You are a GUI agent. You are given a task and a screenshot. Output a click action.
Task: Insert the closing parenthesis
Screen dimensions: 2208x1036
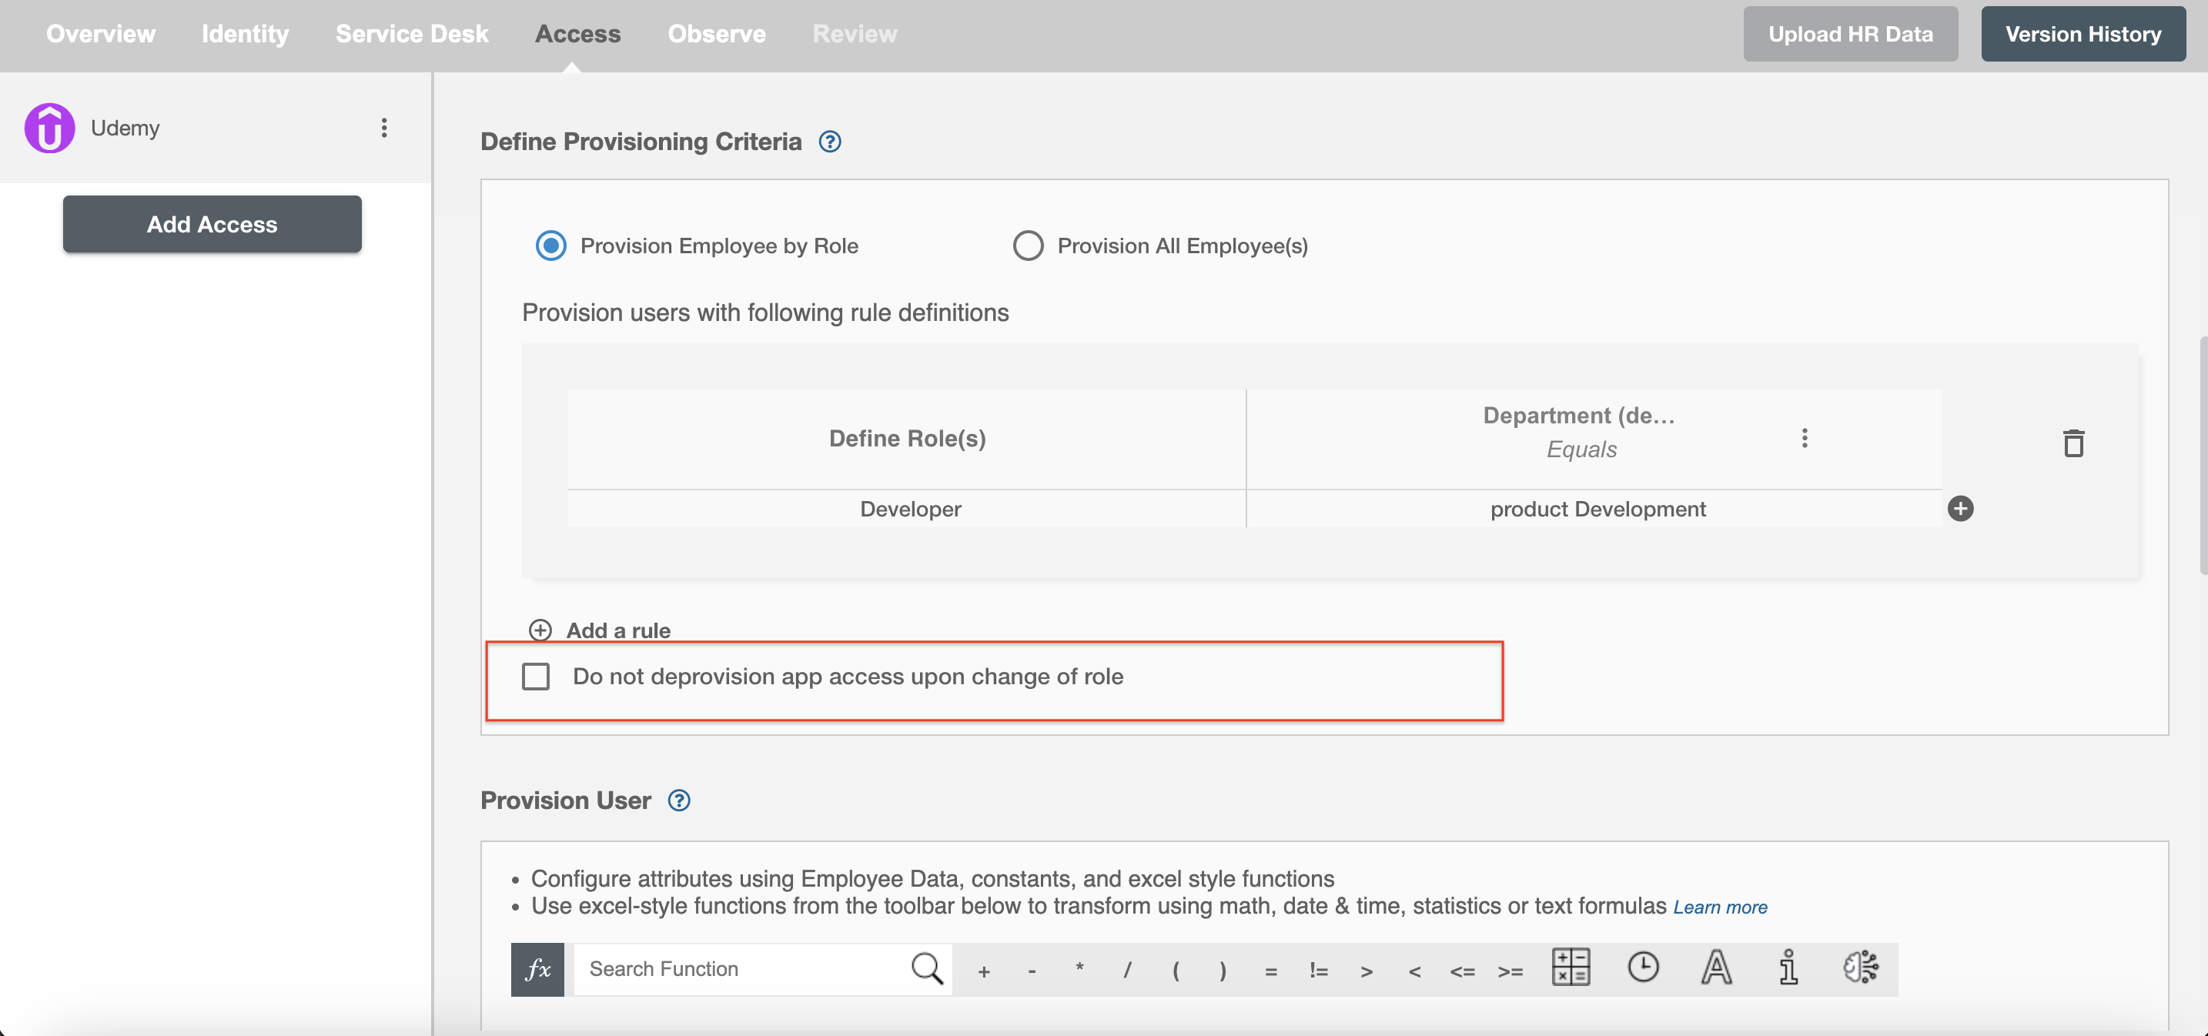pos(1223,971)
